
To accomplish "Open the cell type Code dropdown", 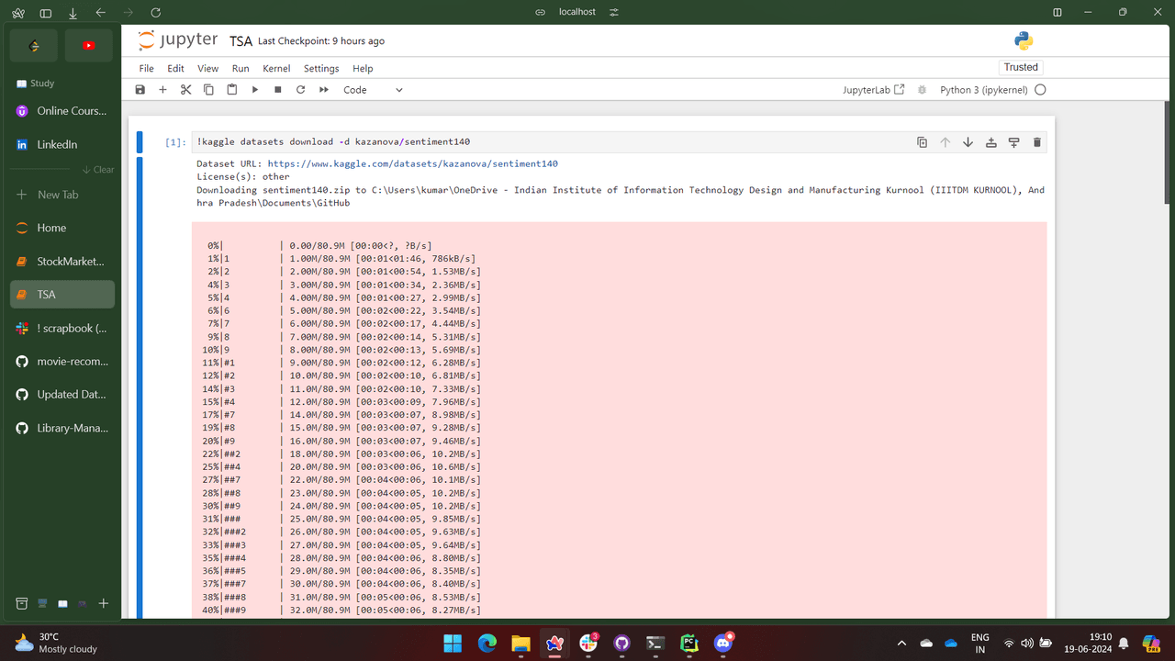I will click(x=373, y=90).
